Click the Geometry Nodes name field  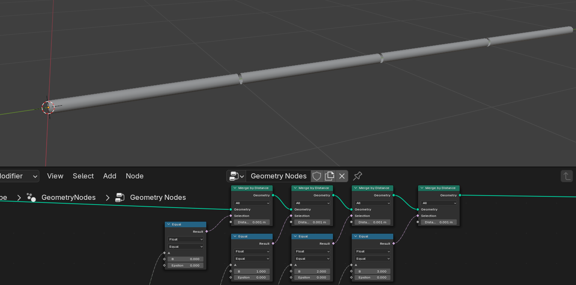pyautogui.click(x=278, y=176)
